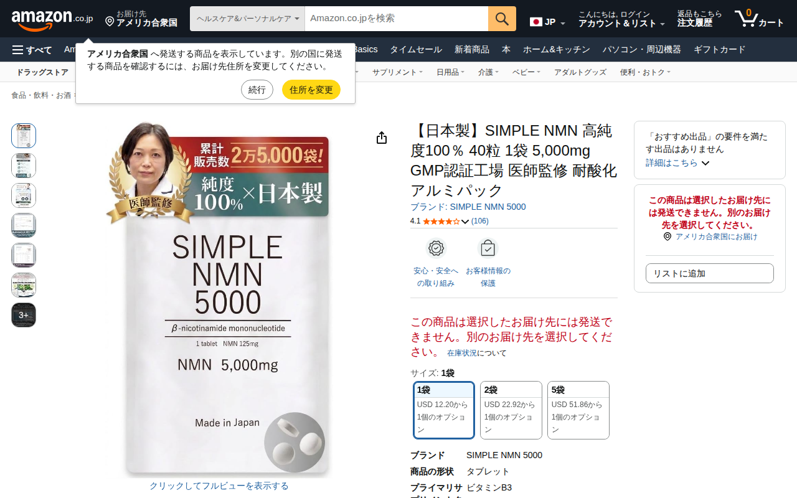This screenshot has height=498, width=797.
Task: Expand the star rating popover chevron
Action: pos(465,222)
